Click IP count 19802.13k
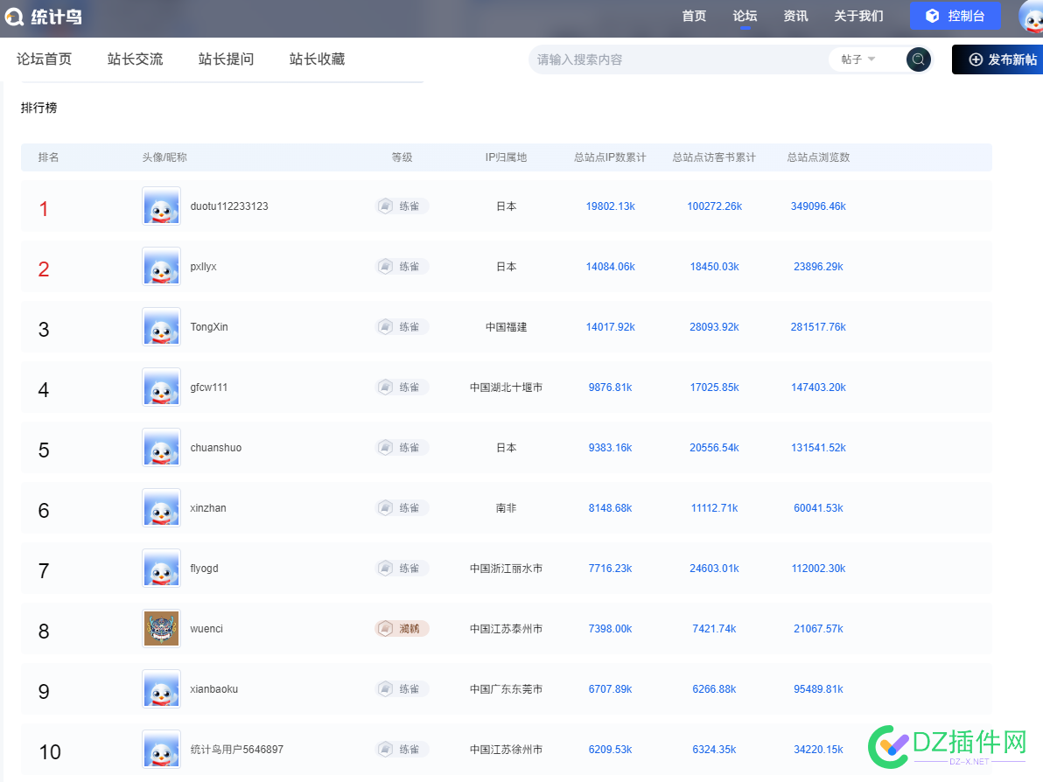This screenshot has width=1043, height=782. coord(610,206)
